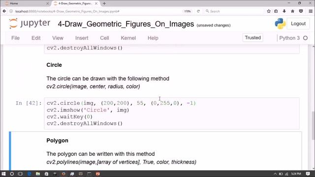The image size is (315, 177).
Task: Show site information icon in address bar
Action: (x=11, y=11)
